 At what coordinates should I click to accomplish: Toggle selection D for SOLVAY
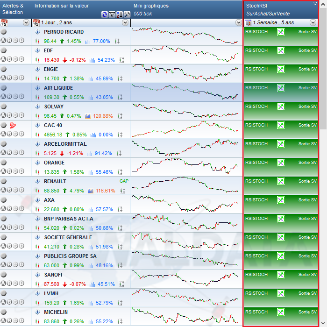point(21,115)
